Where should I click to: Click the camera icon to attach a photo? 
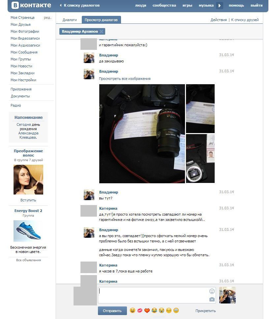coord(212,300)
